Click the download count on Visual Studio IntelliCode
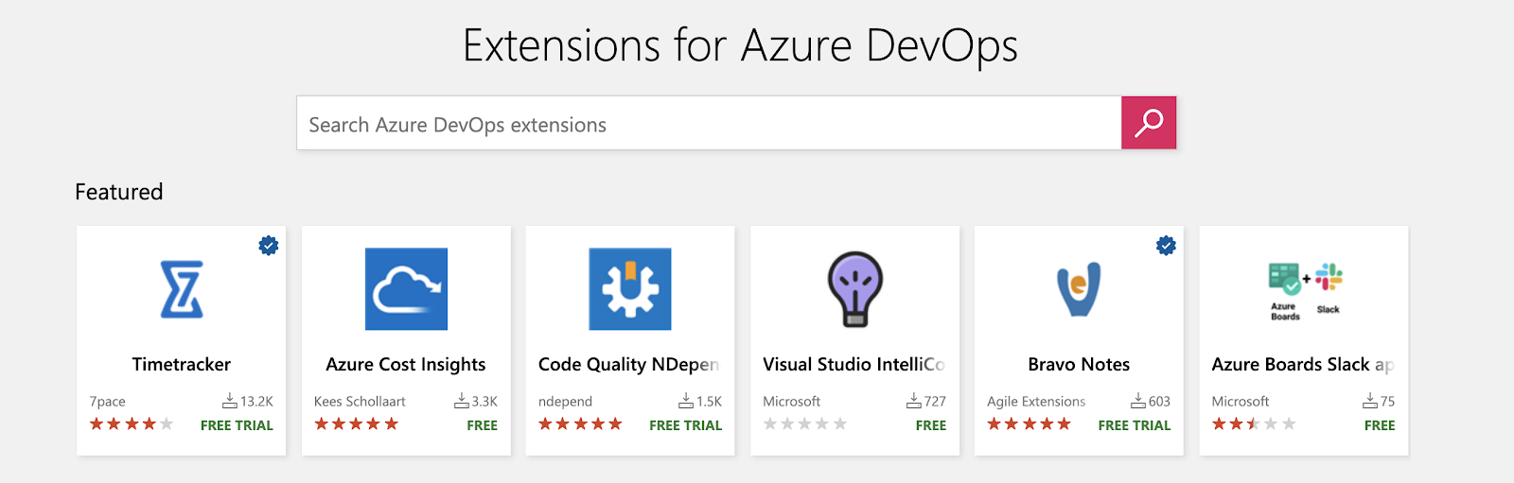 coord(926,402)
